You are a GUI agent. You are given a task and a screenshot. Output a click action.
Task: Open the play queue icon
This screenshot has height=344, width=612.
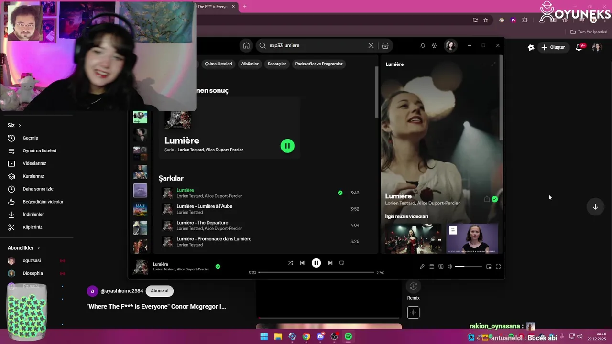(432, 267)
